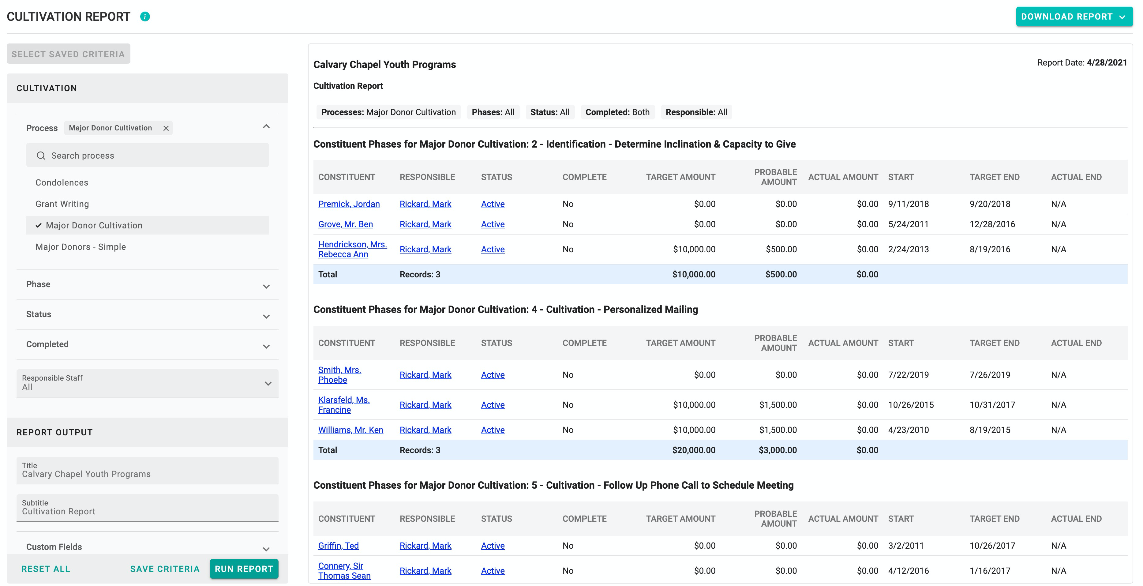Screen dimensions: 1143x586
Task: Click $20,000.00 total target amount
Action: (x=694, y=450)
